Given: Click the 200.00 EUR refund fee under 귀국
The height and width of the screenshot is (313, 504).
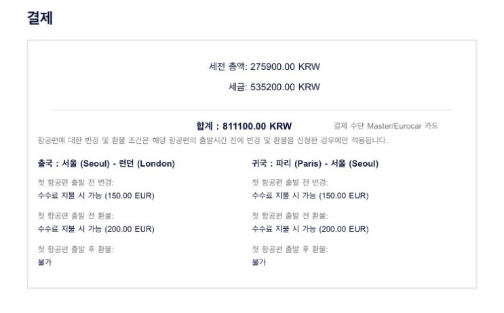Looking at the screenshot, I should coord(309,229).
